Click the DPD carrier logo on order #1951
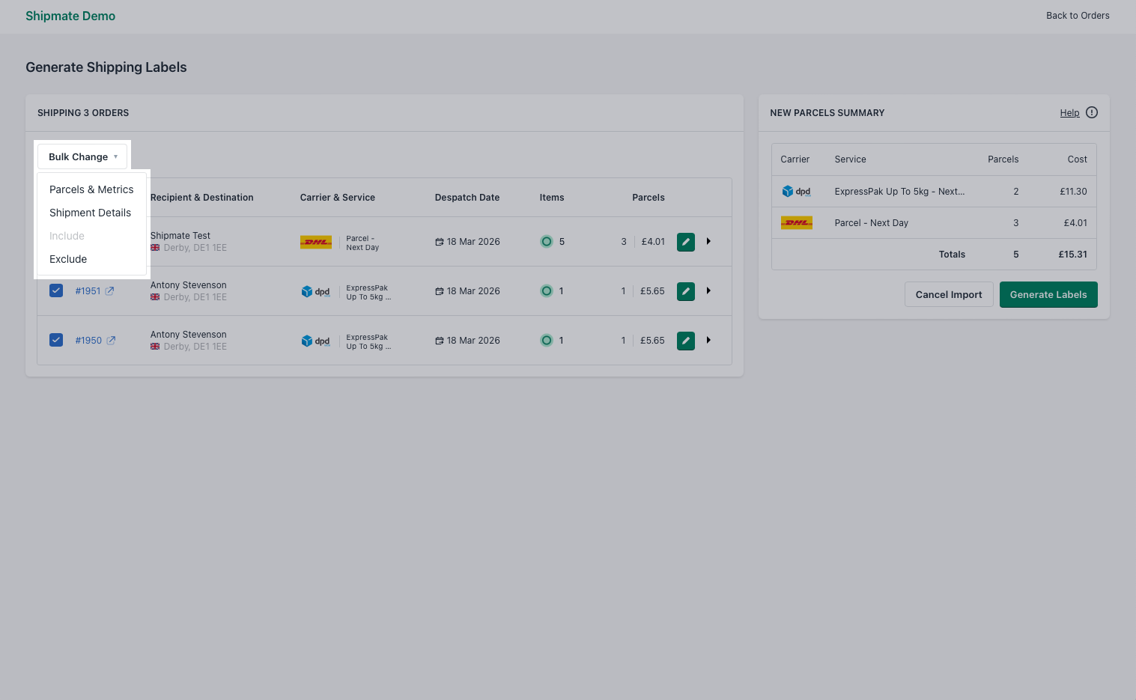The height and width of the screenshot is (700, 1136). (x=316, y=290)
